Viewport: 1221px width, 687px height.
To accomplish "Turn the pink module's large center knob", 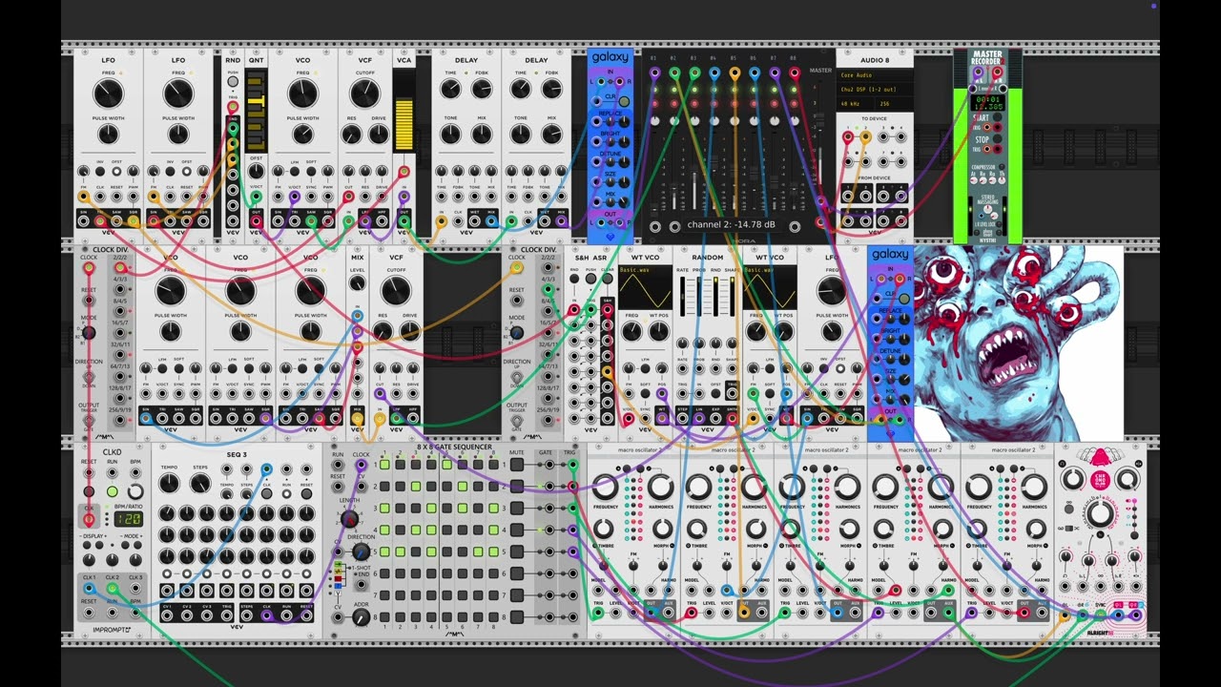I will (1099, 513).
